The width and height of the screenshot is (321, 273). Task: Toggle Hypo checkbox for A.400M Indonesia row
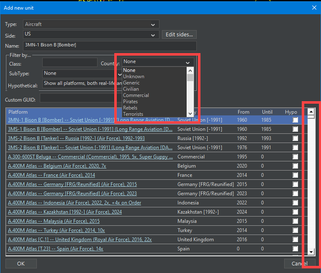(x=295, y=203)
